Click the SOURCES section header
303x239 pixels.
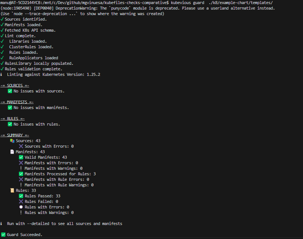pyautogui.click(x=15, y=85)
